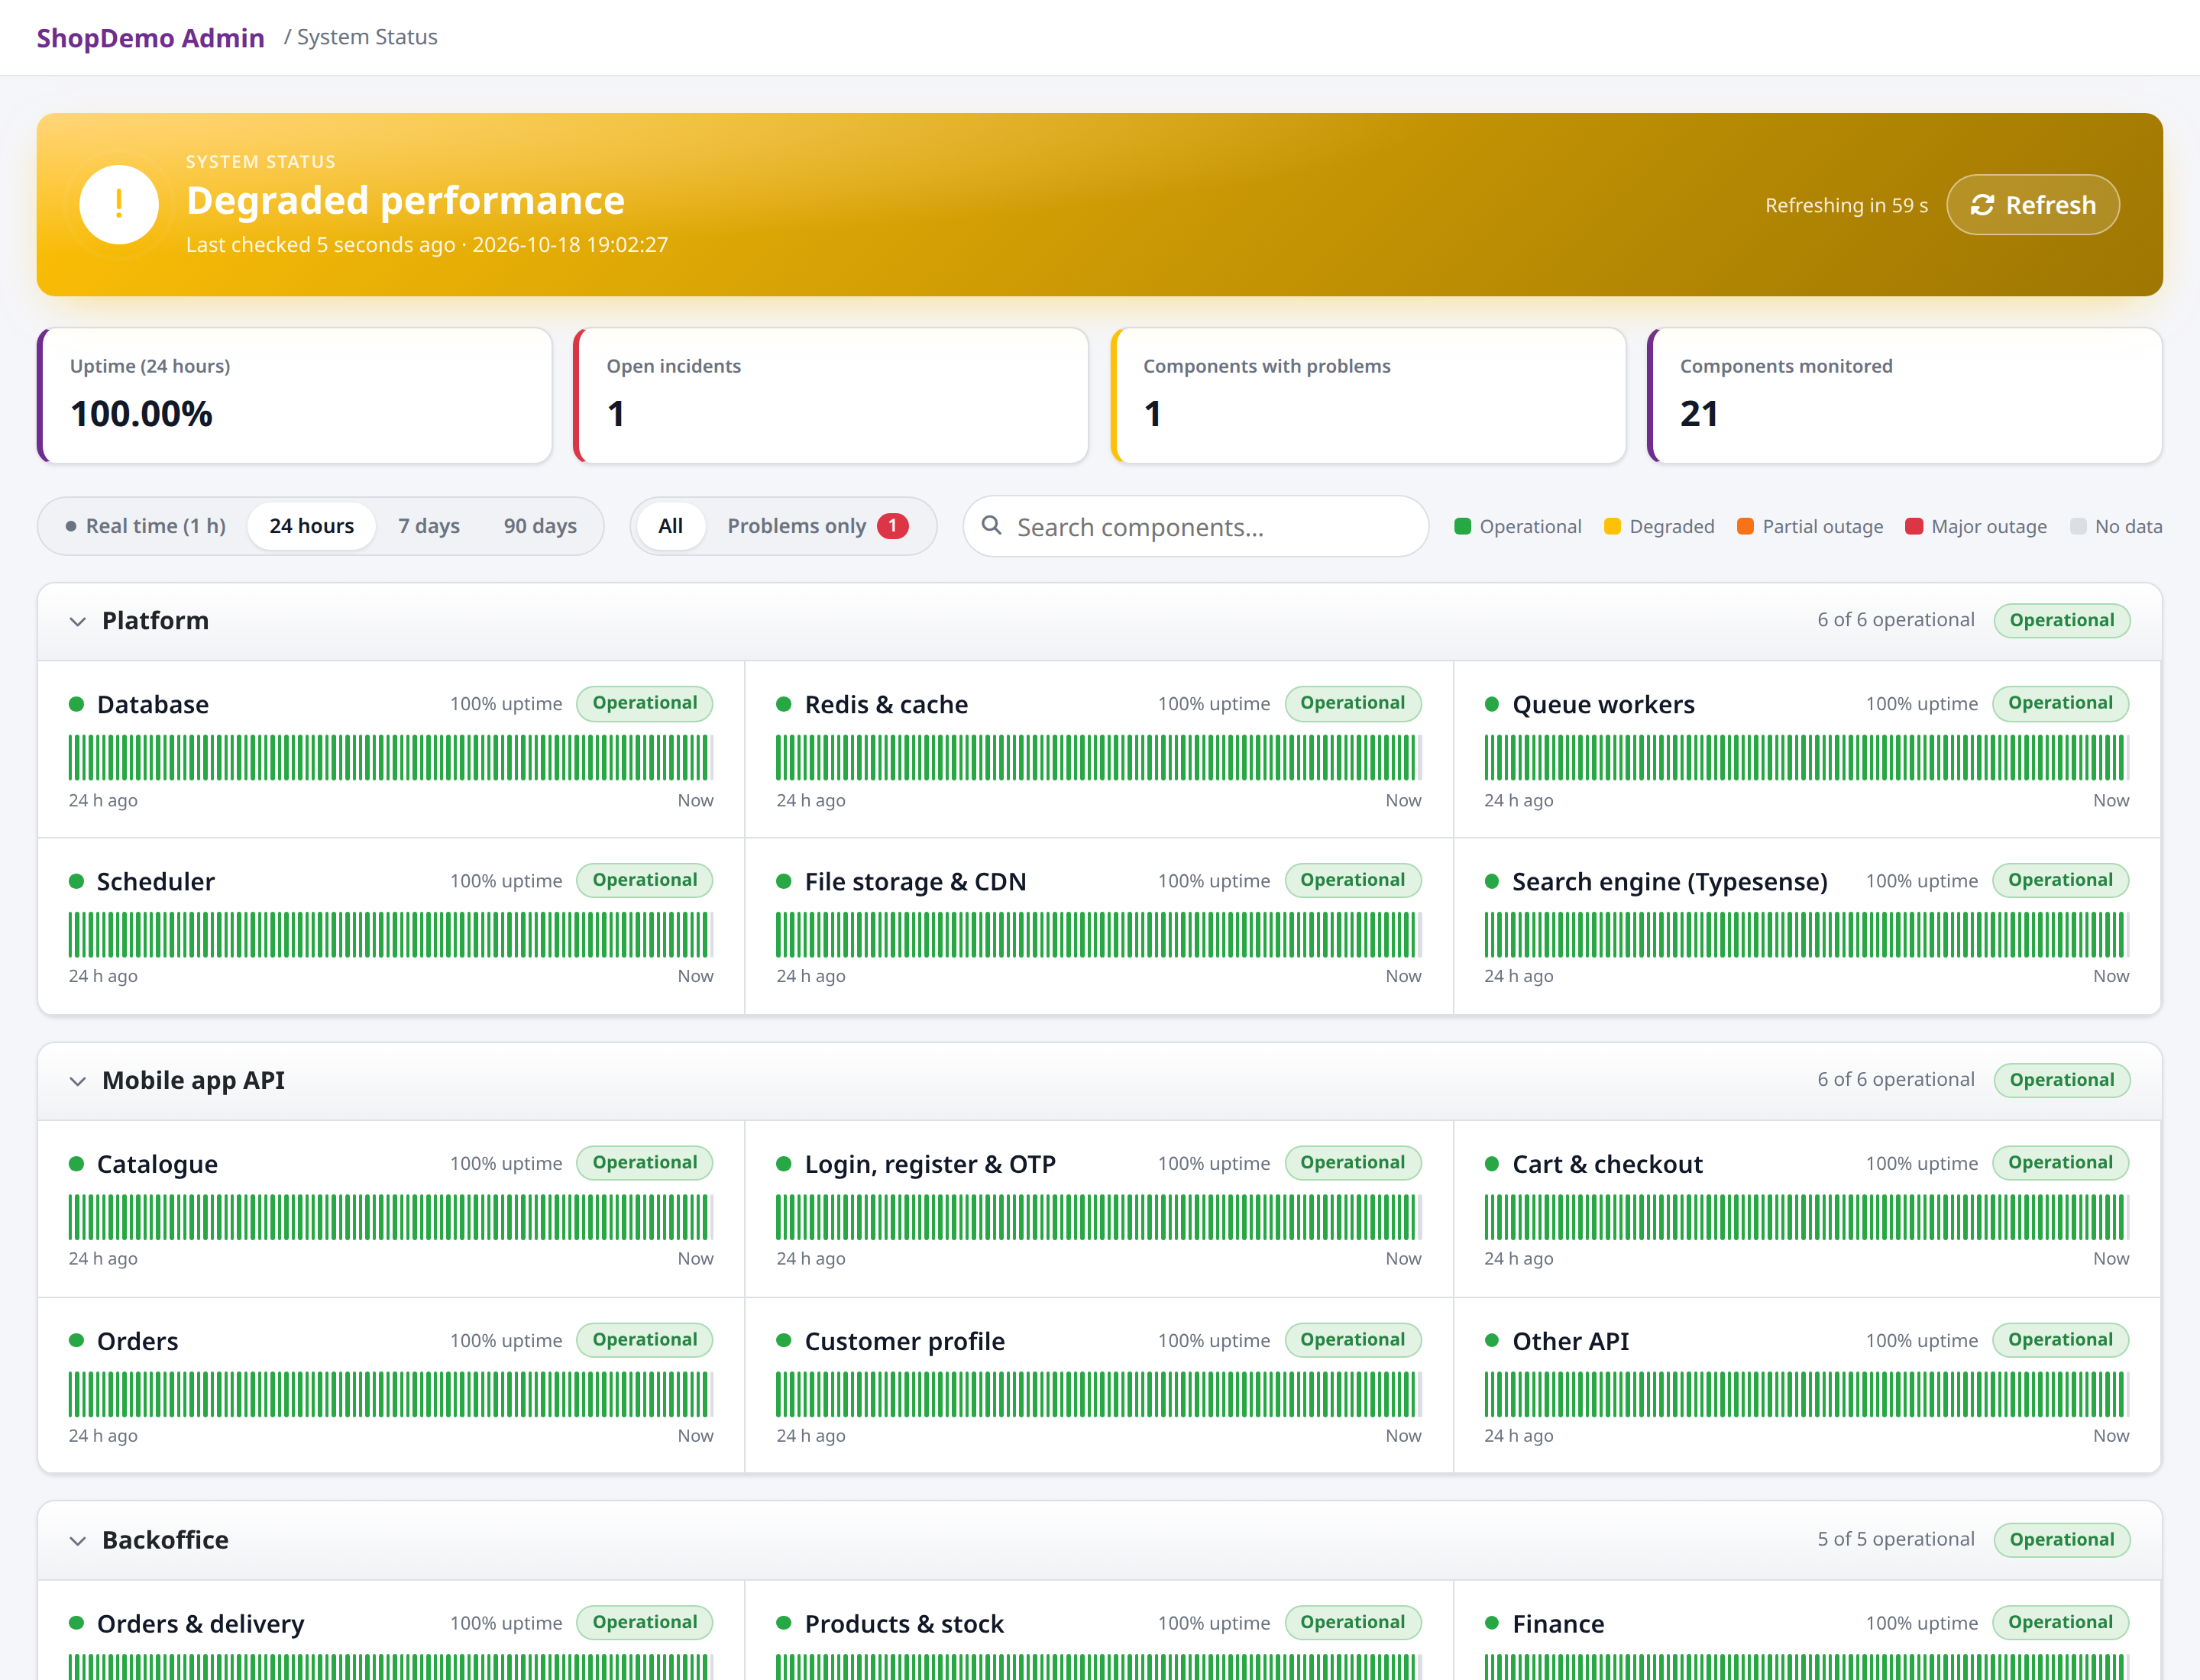Filter to Problems only
The height and width of the screenshot is (1680, 2200).
coord(817,526)
